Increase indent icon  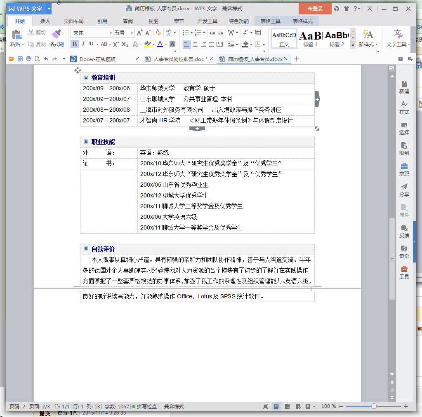click(x=221, y=33)
